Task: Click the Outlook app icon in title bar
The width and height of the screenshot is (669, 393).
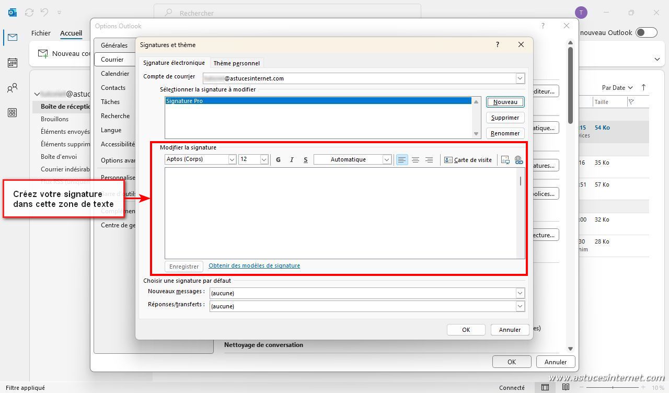Action: pyautogui.click(x=13, y=13)
